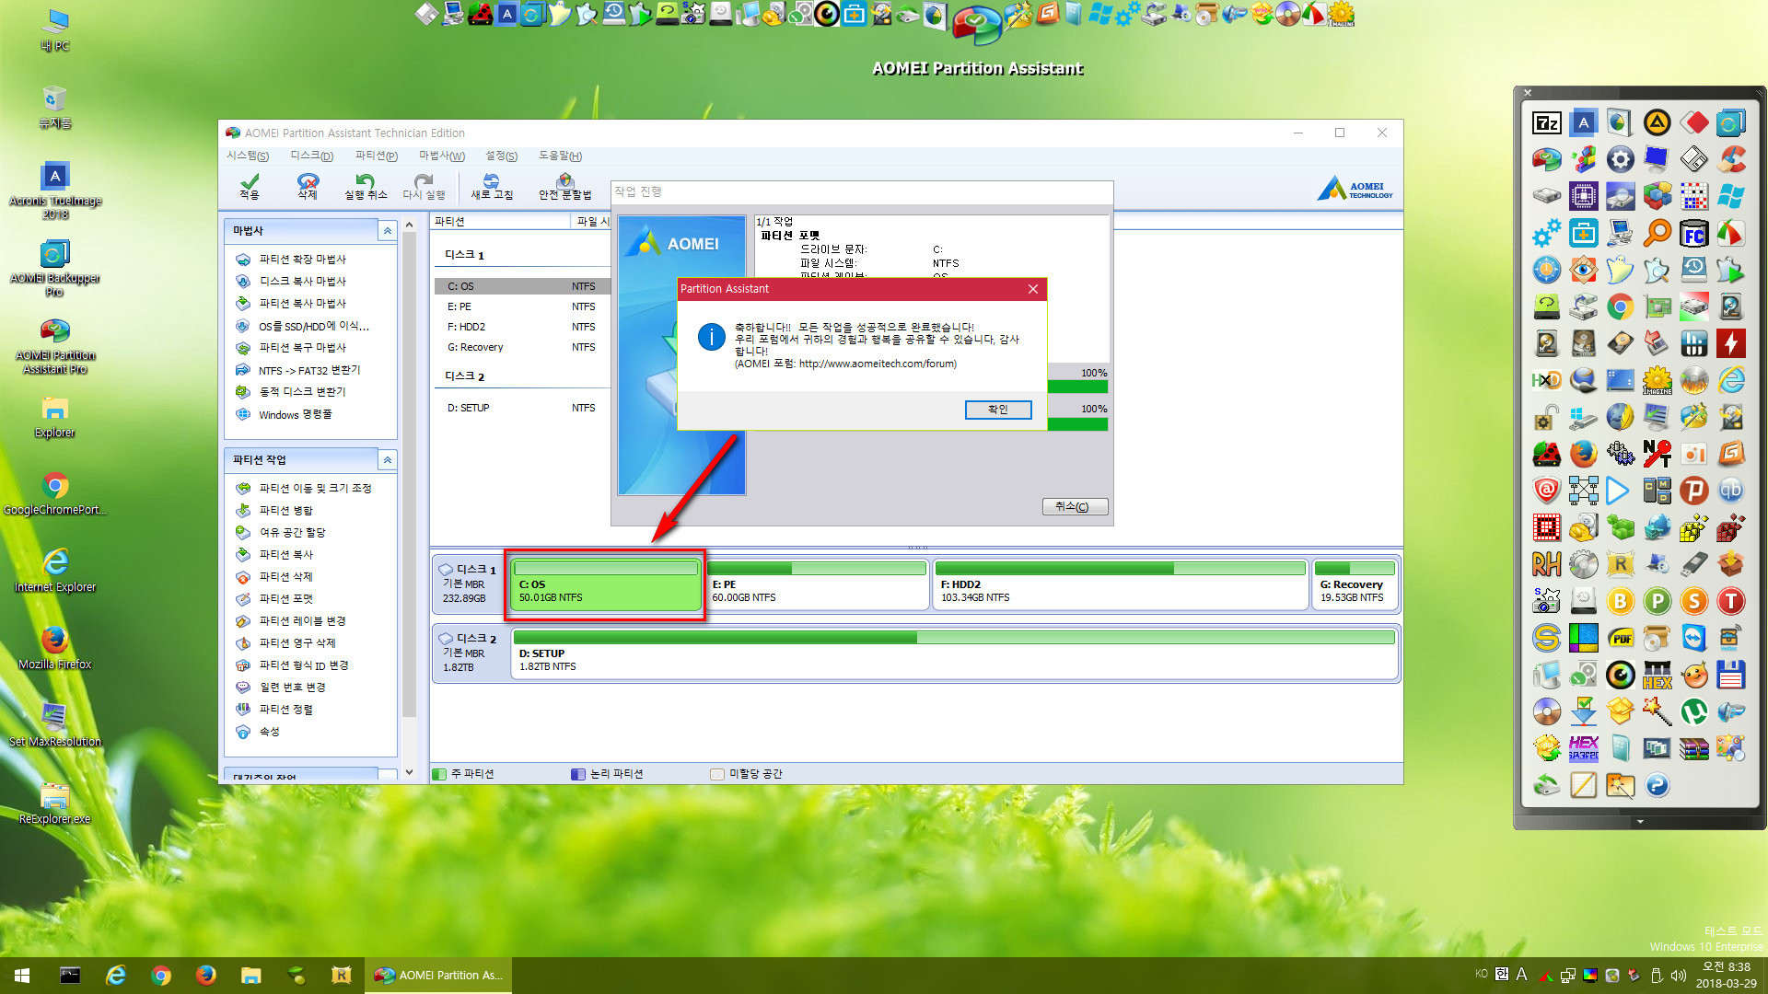Open the 도움말(H) menu
The width and height of the screenshot is (1768, 994).
coord(560,156)
